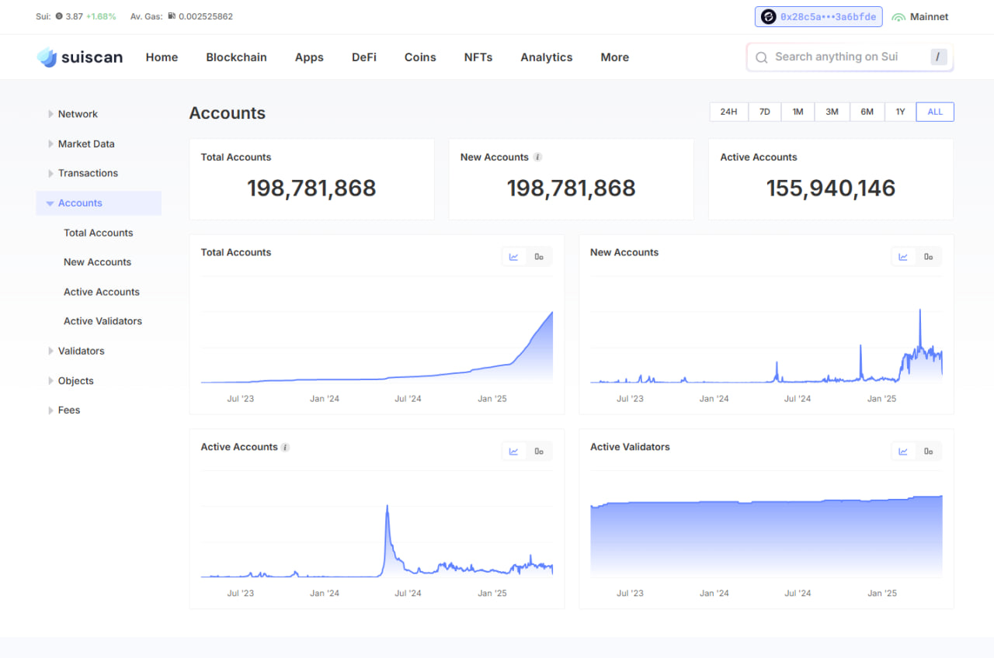Switch Active Accounts chart to bar view
The height and width of the screenshot is (658, 994).
[x=539, y=452]
